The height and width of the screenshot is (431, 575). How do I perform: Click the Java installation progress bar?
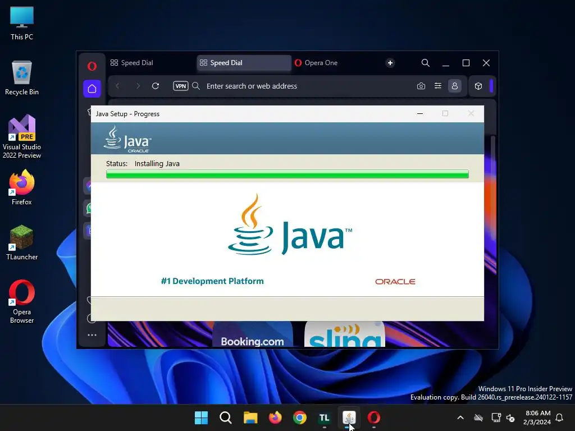coord(287,174)
